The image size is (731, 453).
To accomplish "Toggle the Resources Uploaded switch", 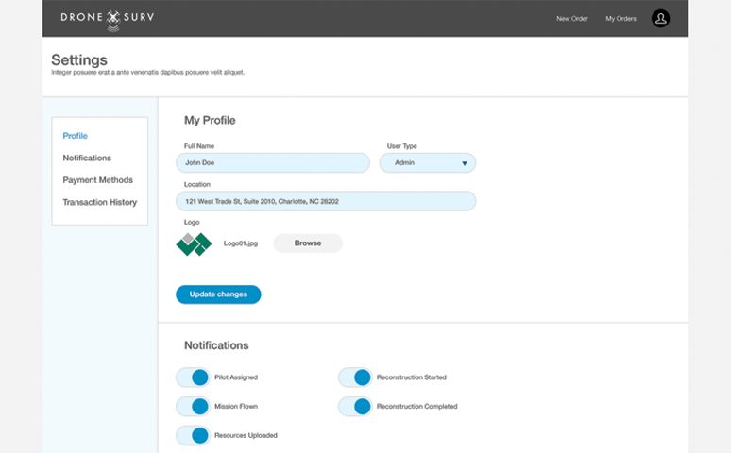I will coord(193,435).
